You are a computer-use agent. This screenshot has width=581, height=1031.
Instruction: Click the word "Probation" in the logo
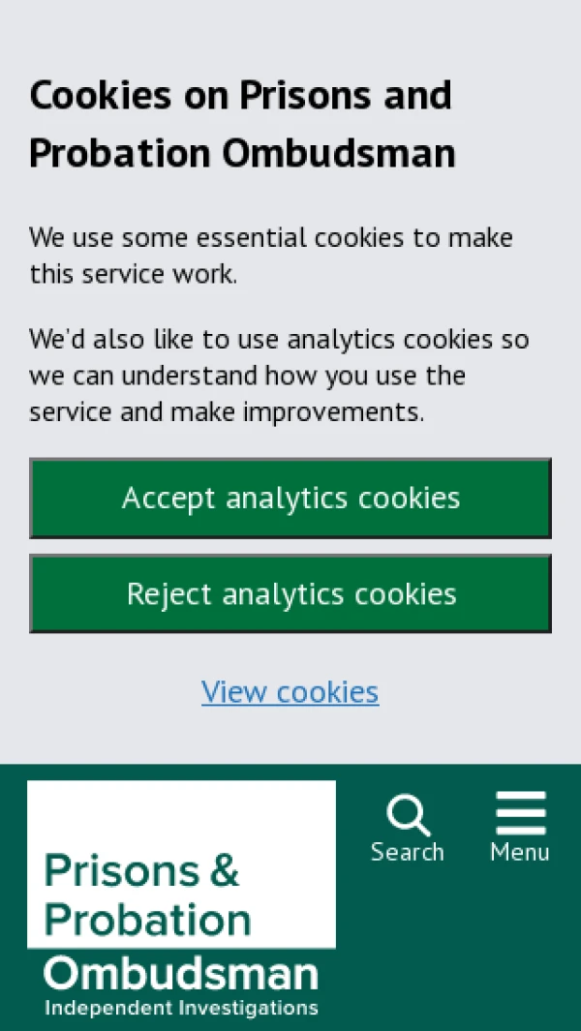point(148,919)
